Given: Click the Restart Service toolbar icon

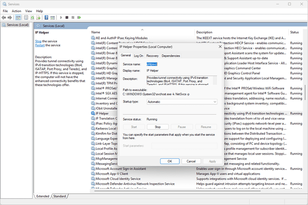Looking at the screenshot, I should tap(80, 17).
